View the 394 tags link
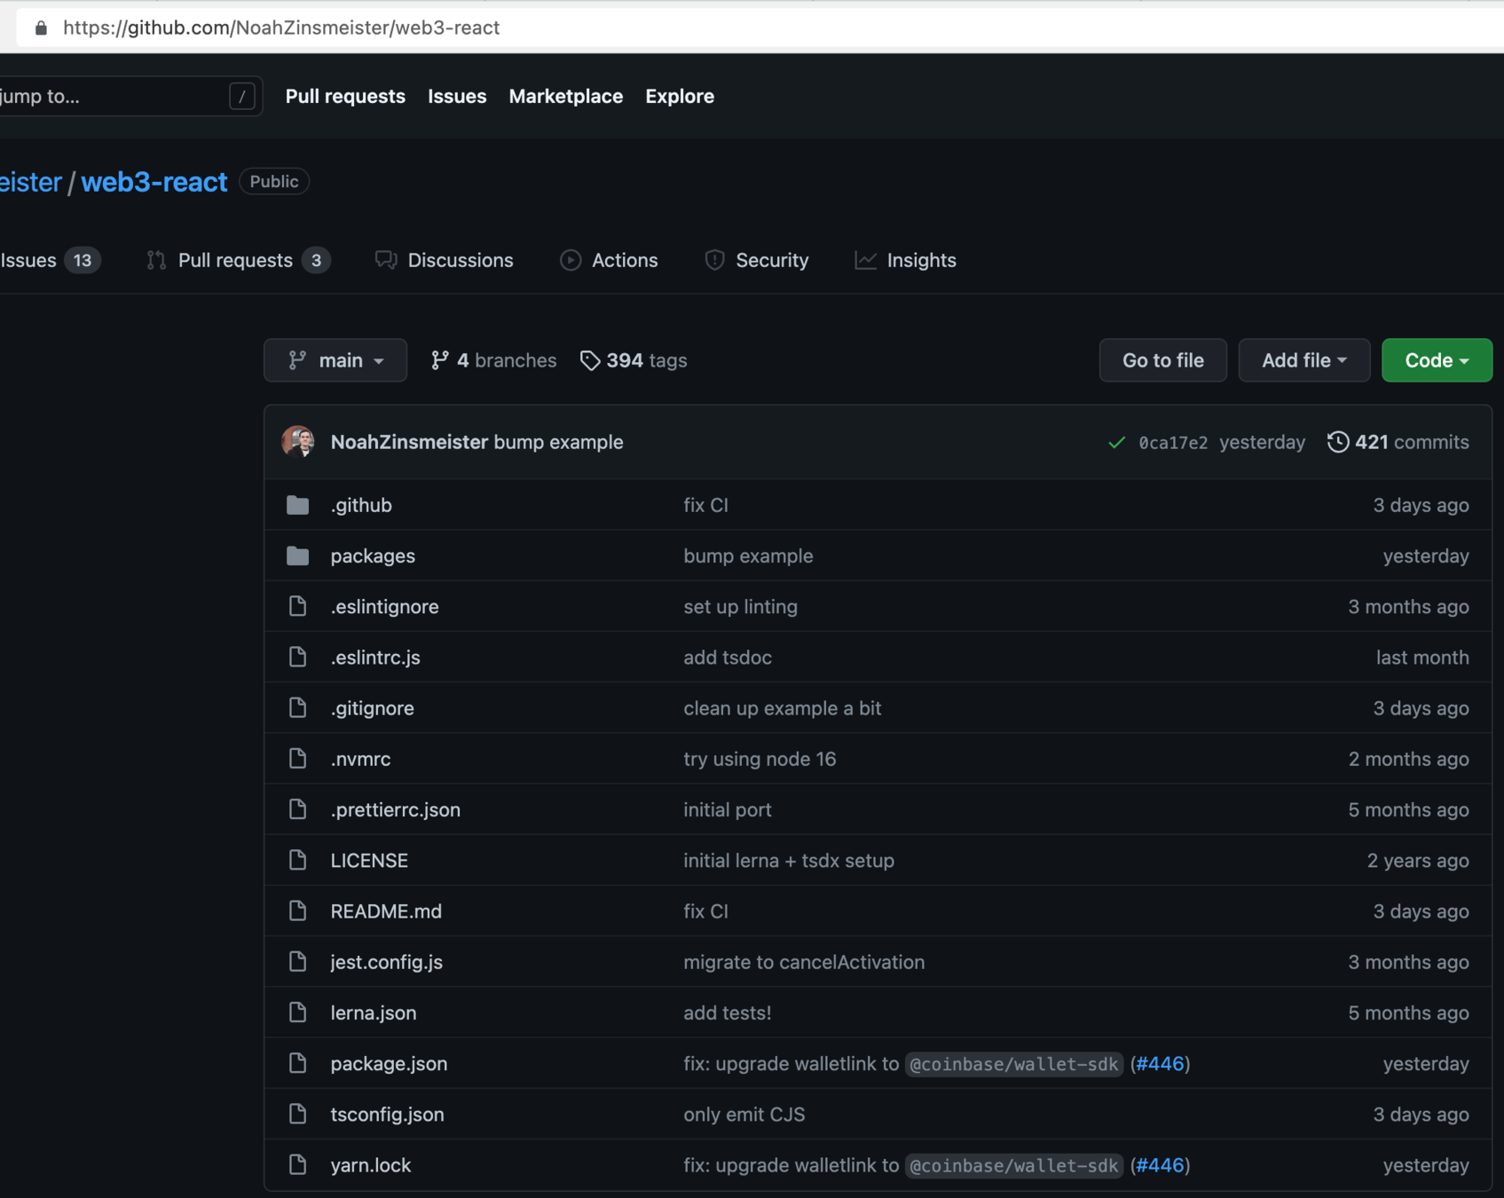Viewport: 1504px width, 1198px height. tap(634, 360)
